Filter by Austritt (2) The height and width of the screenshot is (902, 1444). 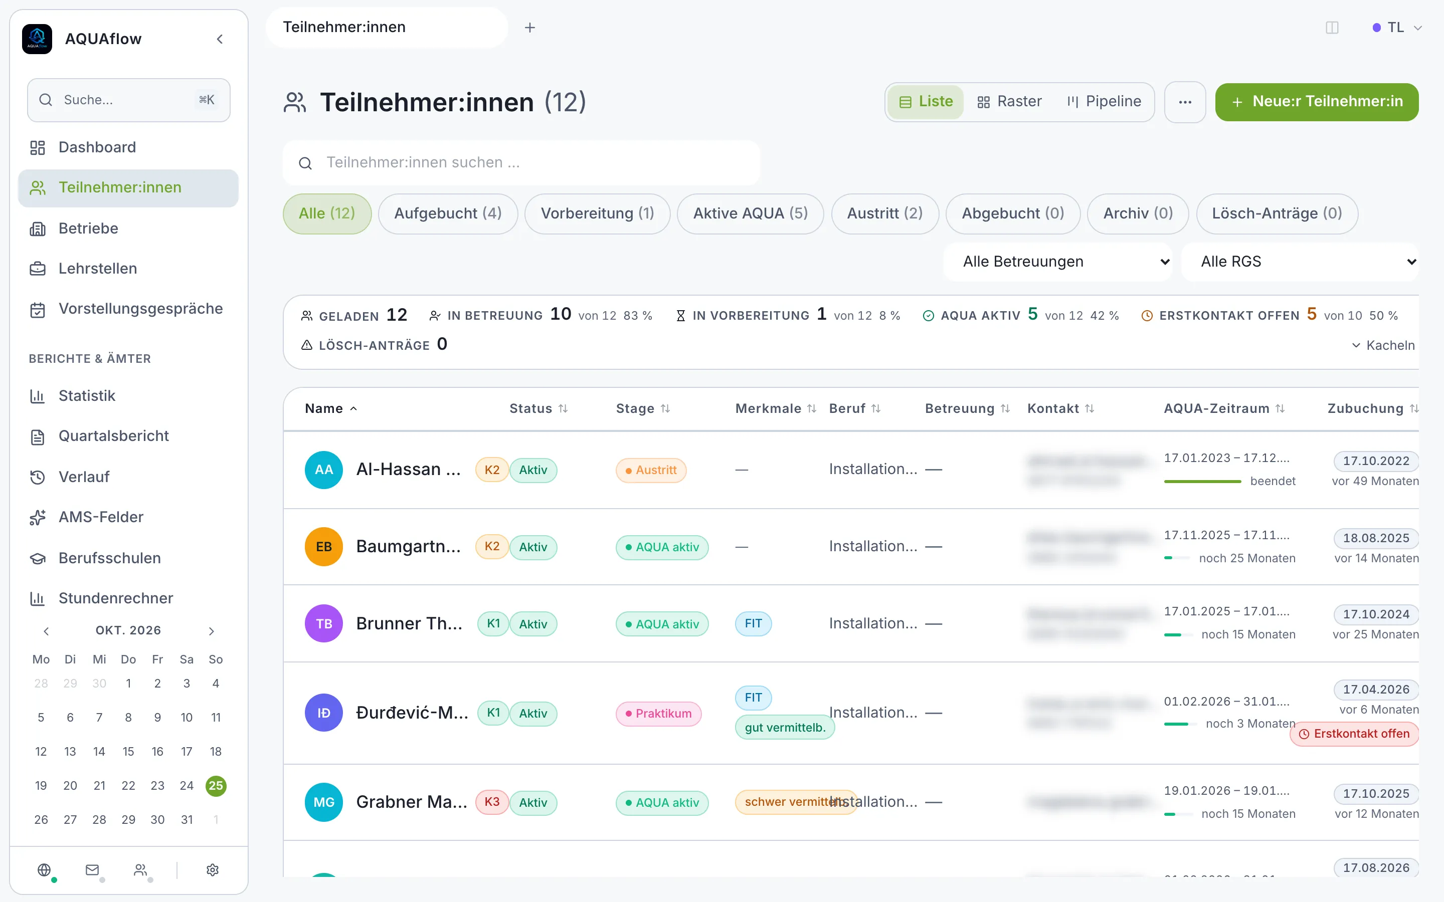pos(885,213)
